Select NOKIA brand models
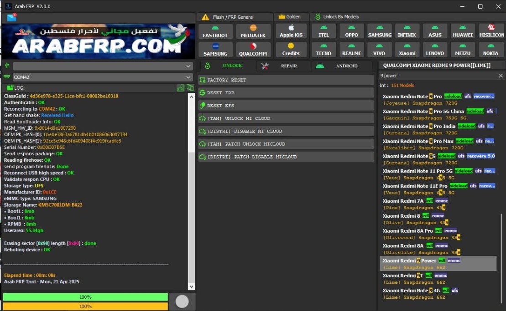The image size is (506, 311). 491,50
